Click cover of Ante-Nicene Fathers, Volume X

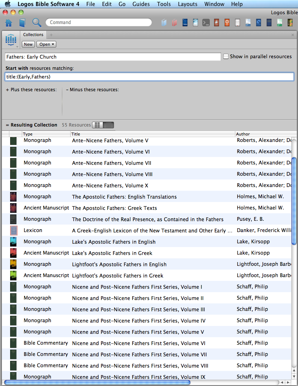13,185
